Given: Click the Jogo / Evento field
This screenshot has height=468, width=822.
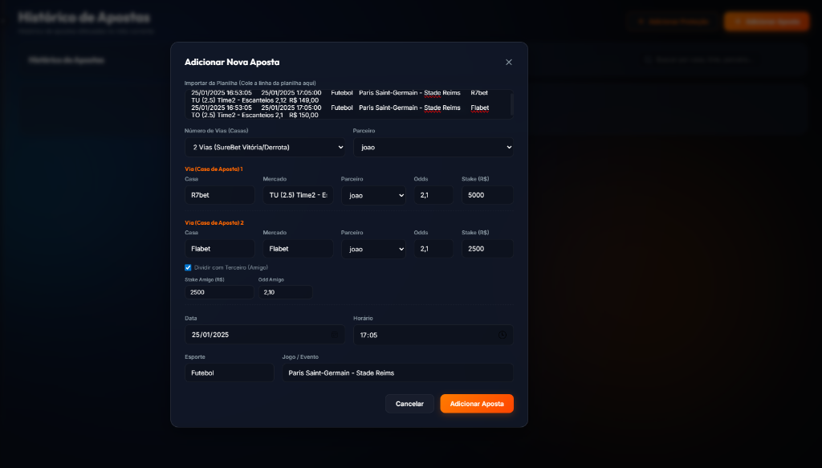Looking at the screenshot, I should pyautogui.click(x=397, y=373).
